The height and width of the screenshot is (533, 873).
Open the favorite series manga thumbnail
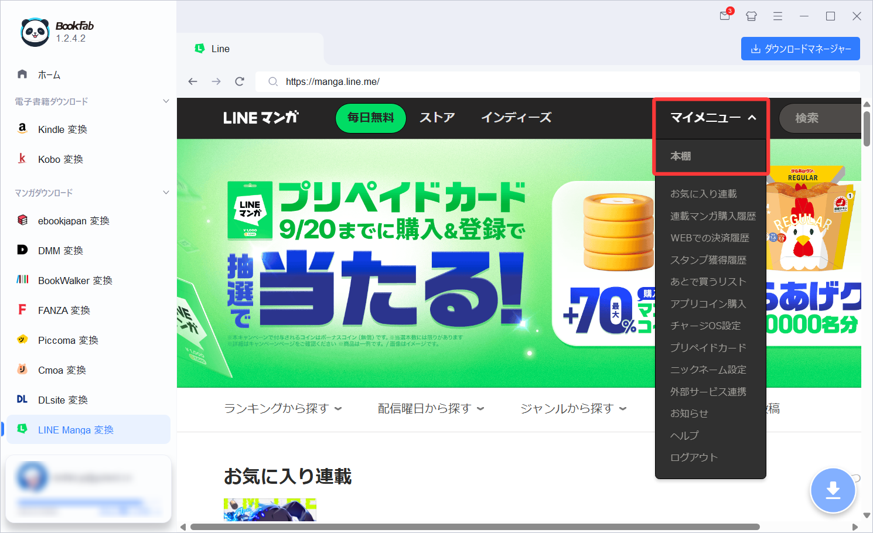click(x=270, y=510)
